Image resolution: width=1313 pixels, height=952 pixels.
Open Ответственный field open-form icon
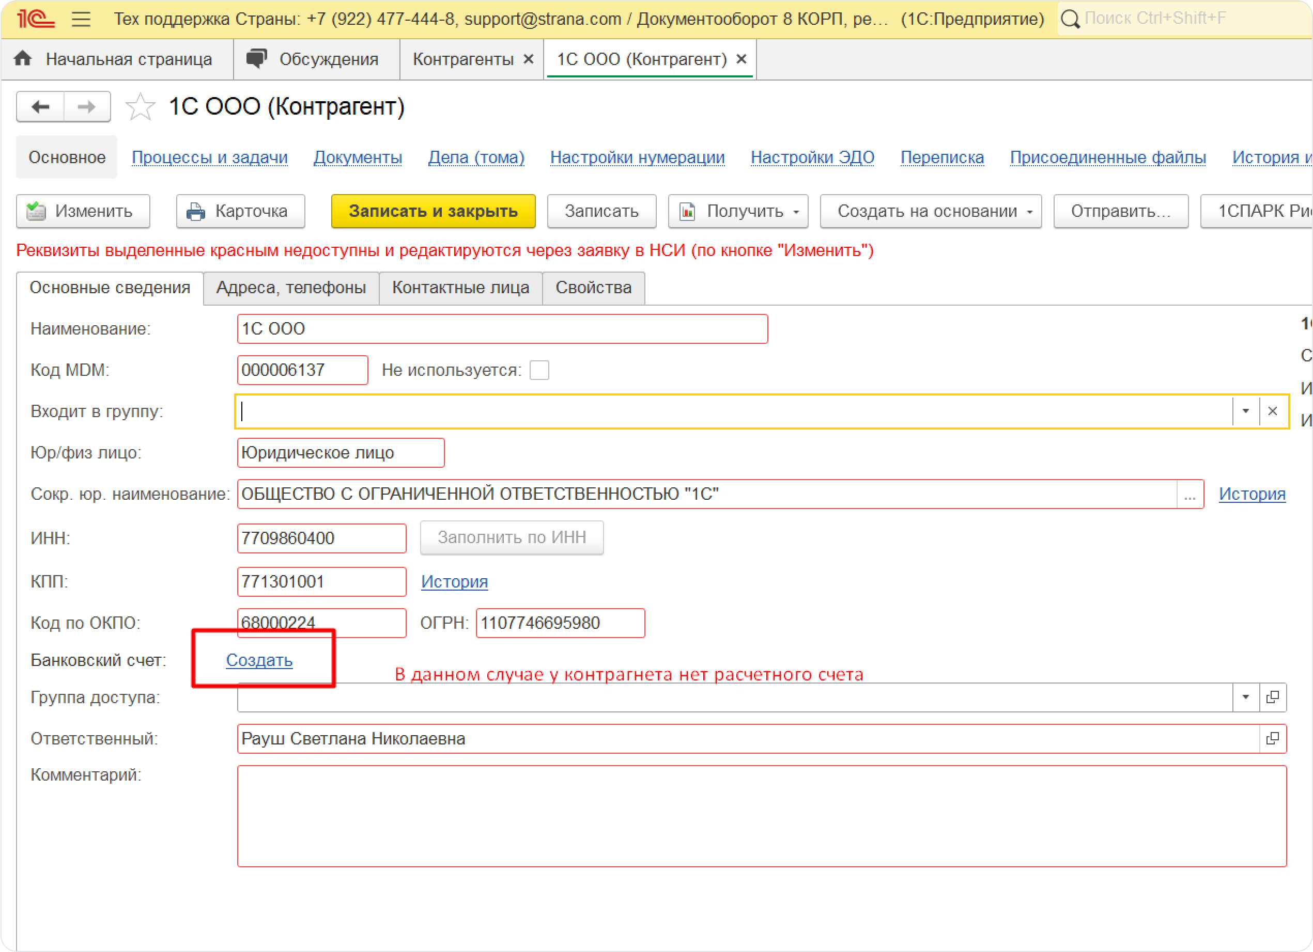(x=1273, y=739)
